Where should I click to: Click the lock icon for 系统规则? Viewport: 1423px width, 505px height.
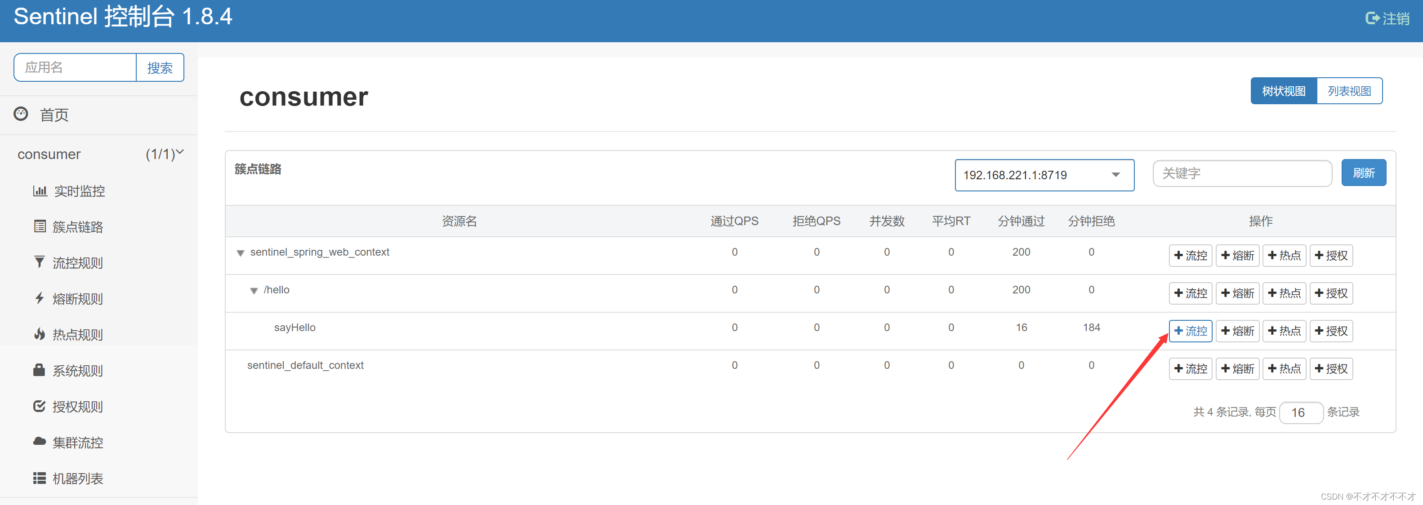(39, 370)
